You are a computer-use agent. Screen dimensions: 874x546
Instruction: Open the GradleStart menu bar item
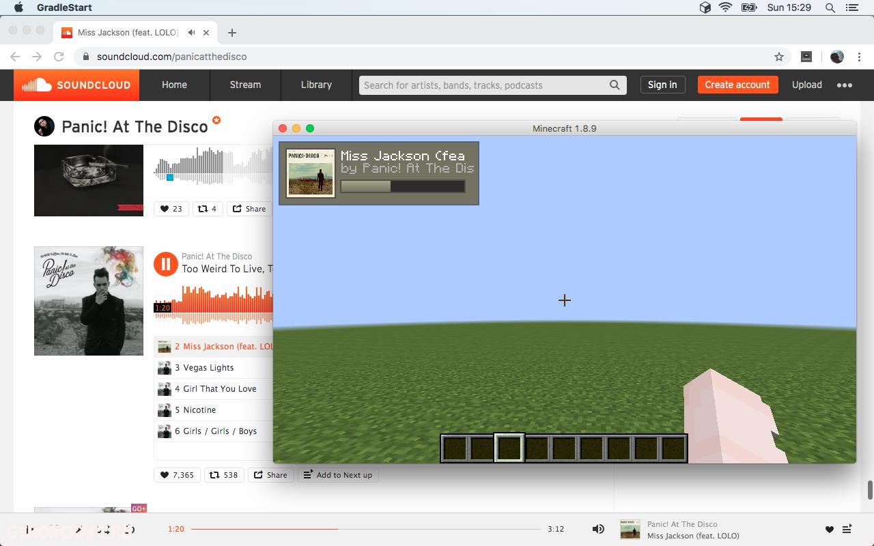coord(64,8)
